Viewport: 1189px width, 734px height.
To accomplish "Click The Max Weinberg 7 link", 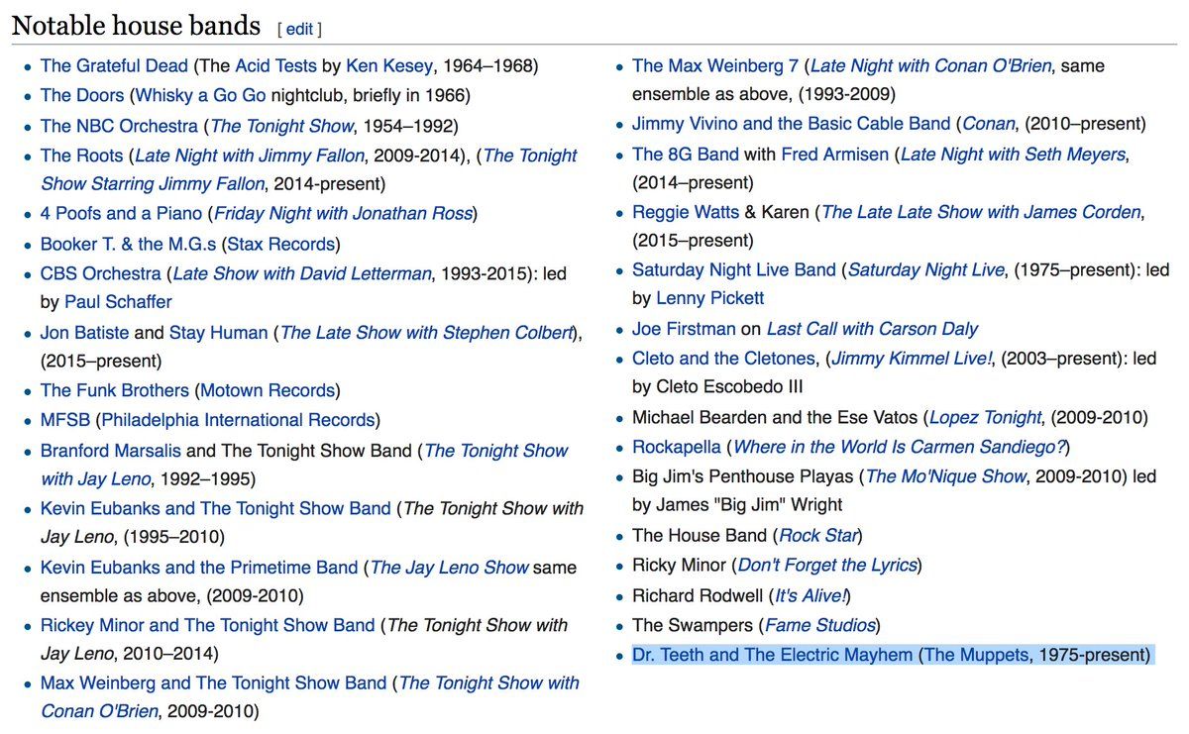I will click(714, 66).
